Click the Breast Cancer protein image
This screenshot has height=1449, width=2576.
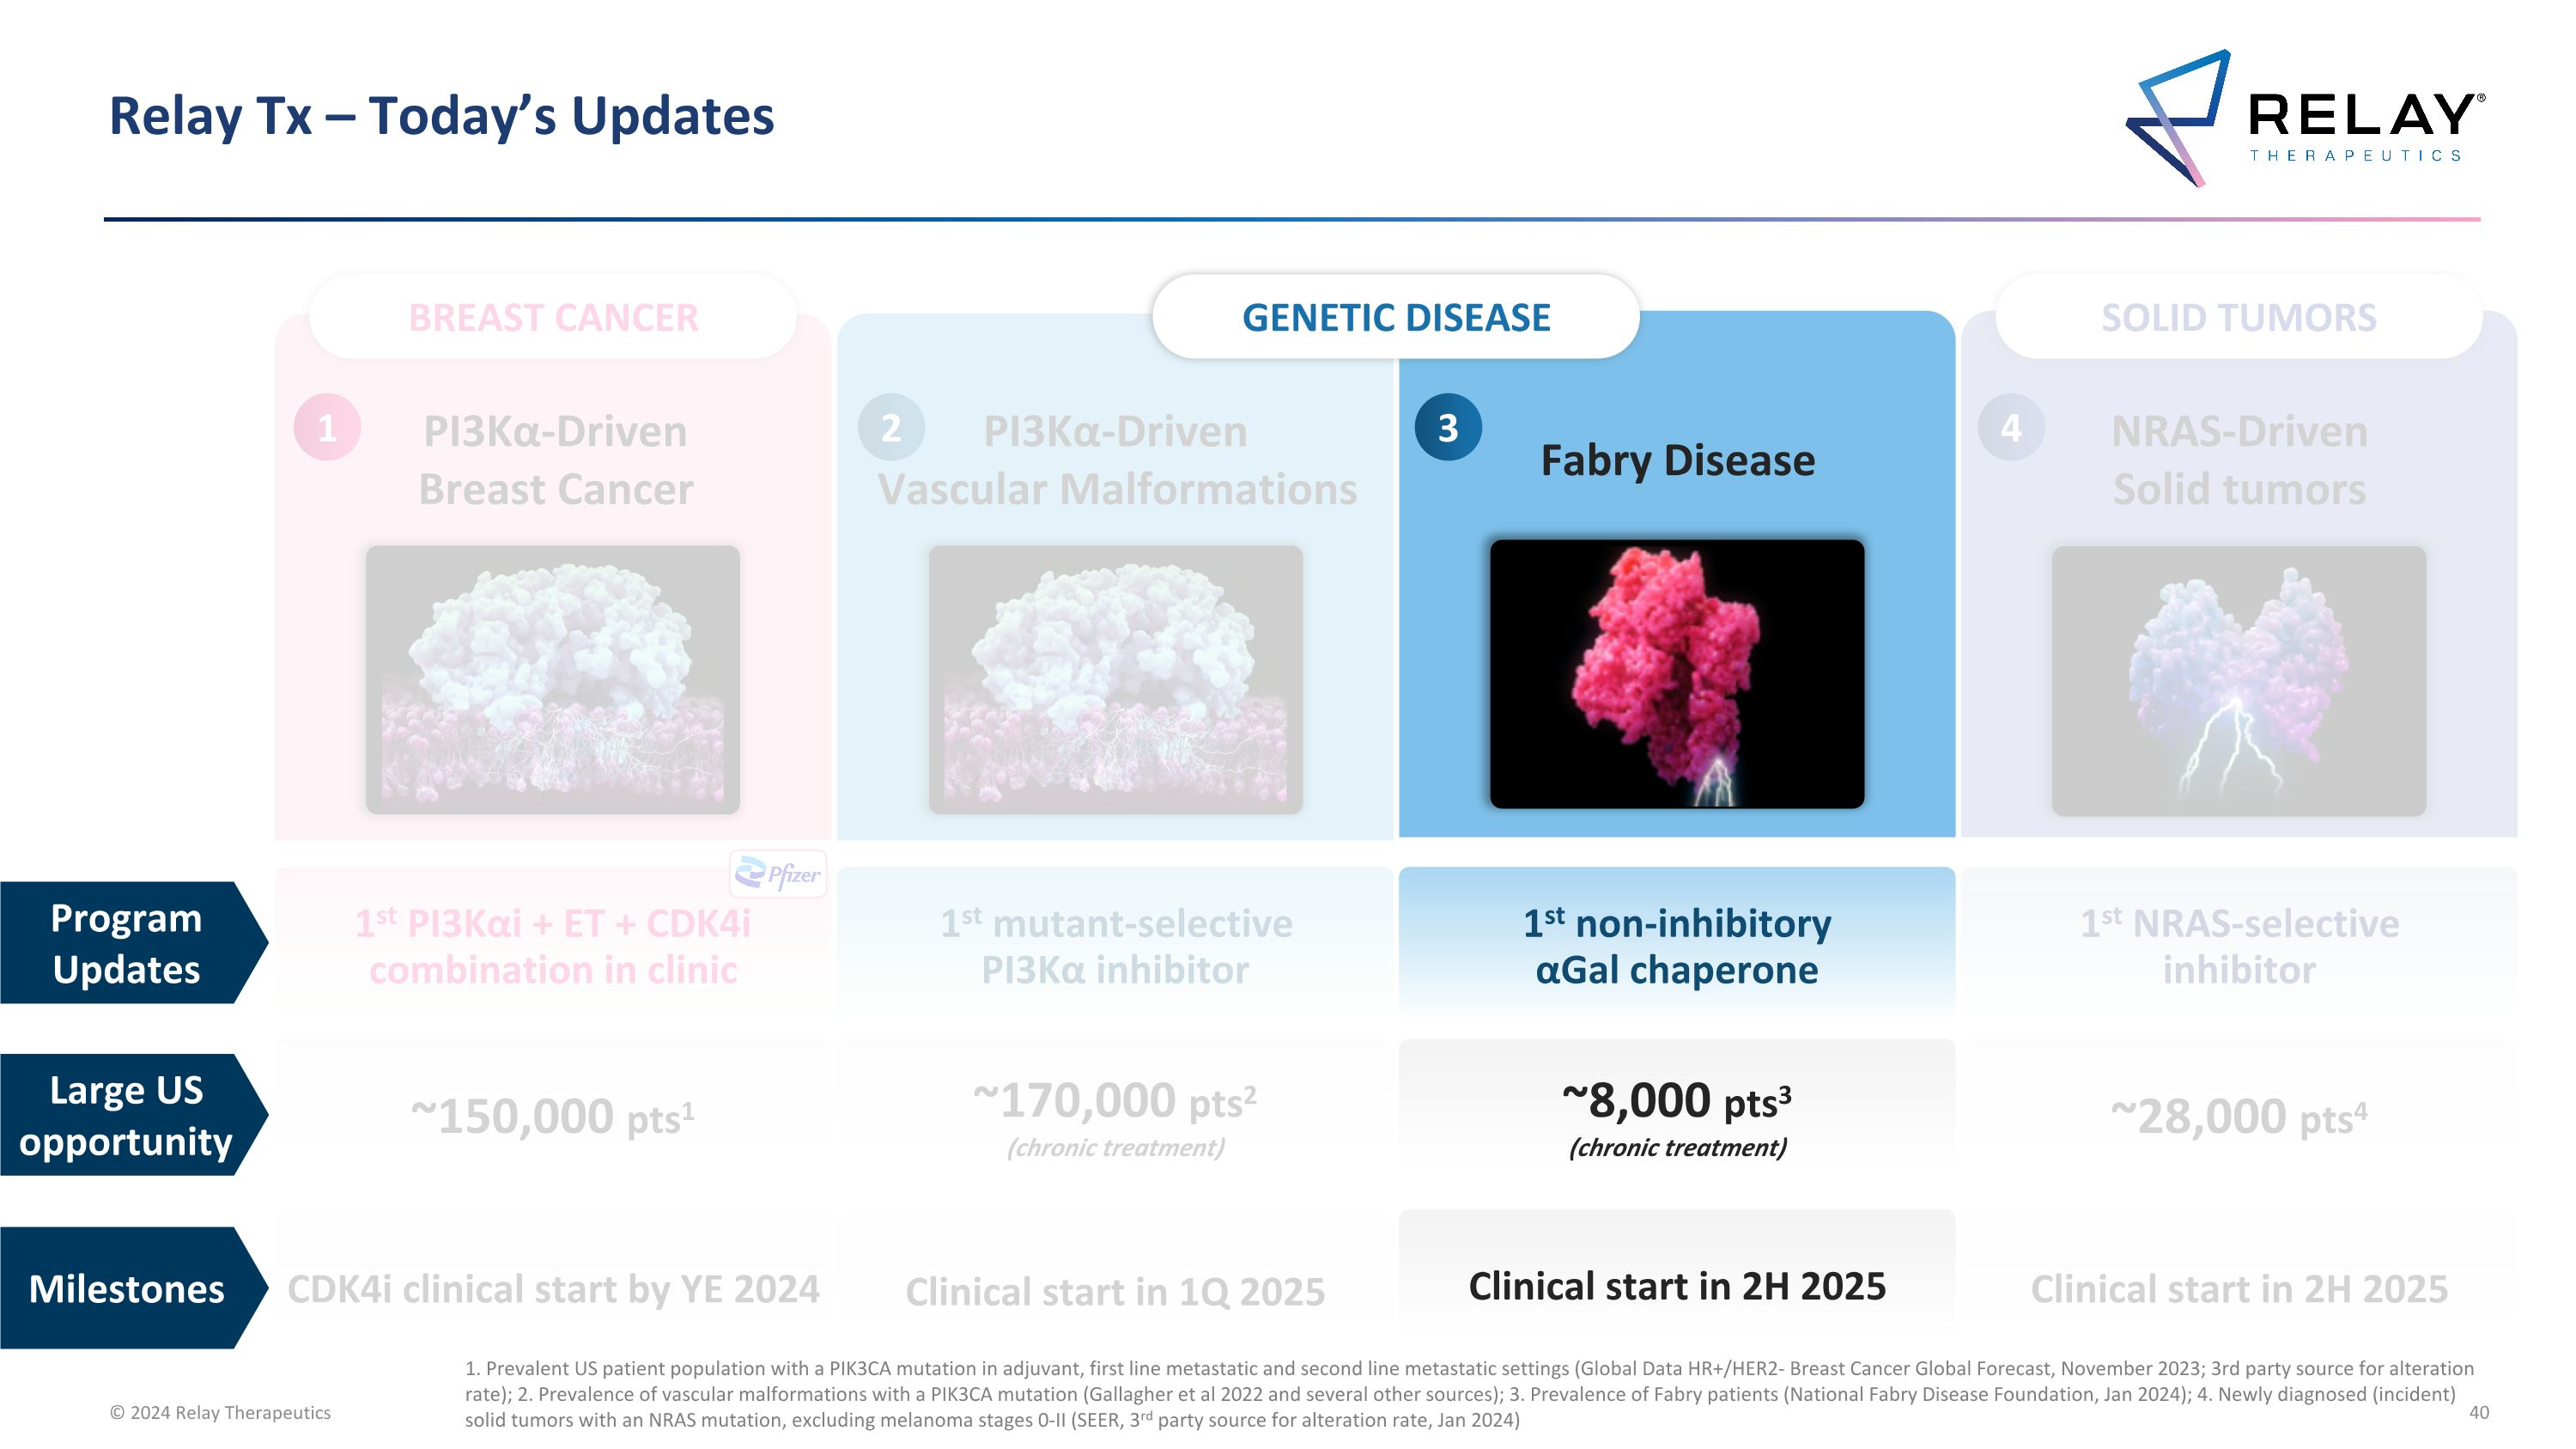(x=552, y=680)
